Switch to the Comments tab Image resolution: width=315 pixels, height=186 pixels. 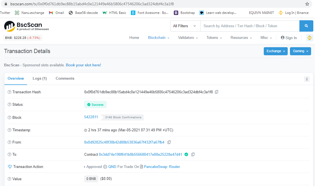click(65, 79)
